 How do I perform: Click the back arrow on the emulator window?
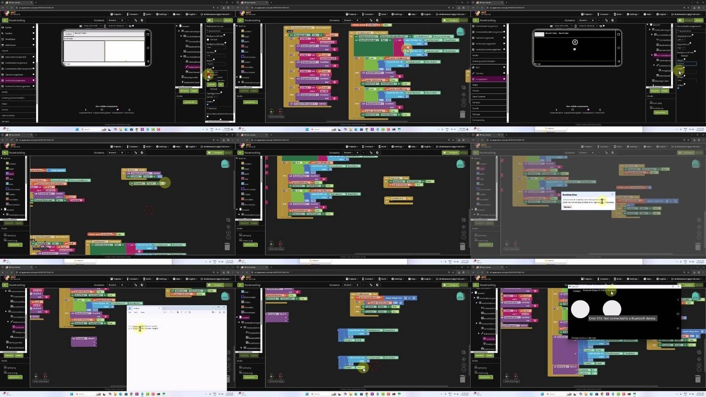click(x=678, y=300)
